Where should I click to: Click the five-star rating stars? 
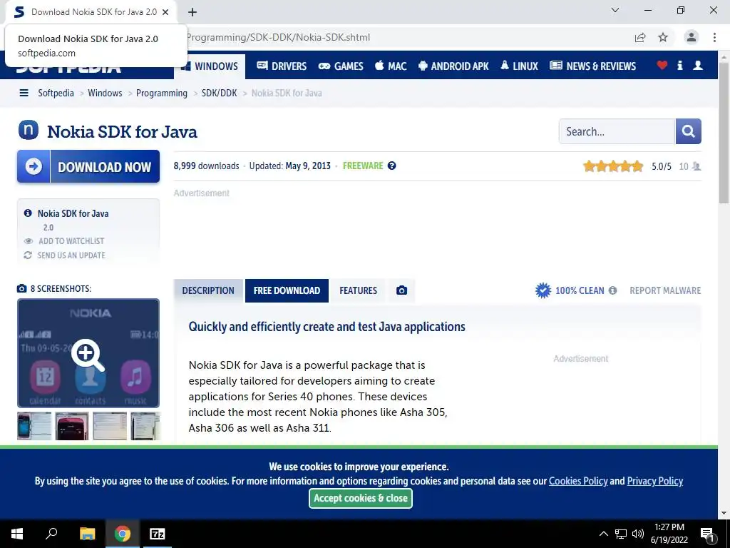[613, 166]
